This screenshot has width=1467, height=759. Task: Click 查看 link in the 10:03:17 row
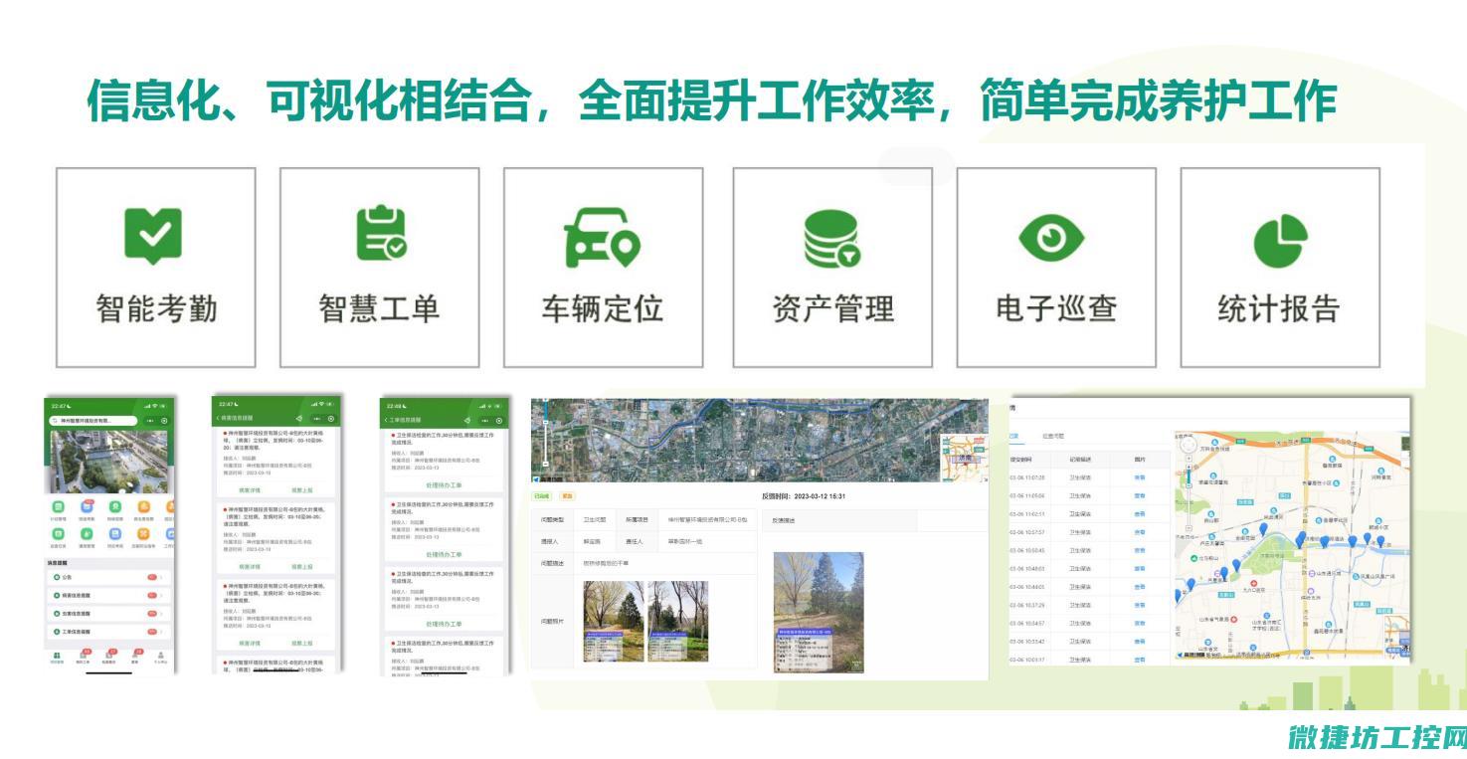point(1140,660)
